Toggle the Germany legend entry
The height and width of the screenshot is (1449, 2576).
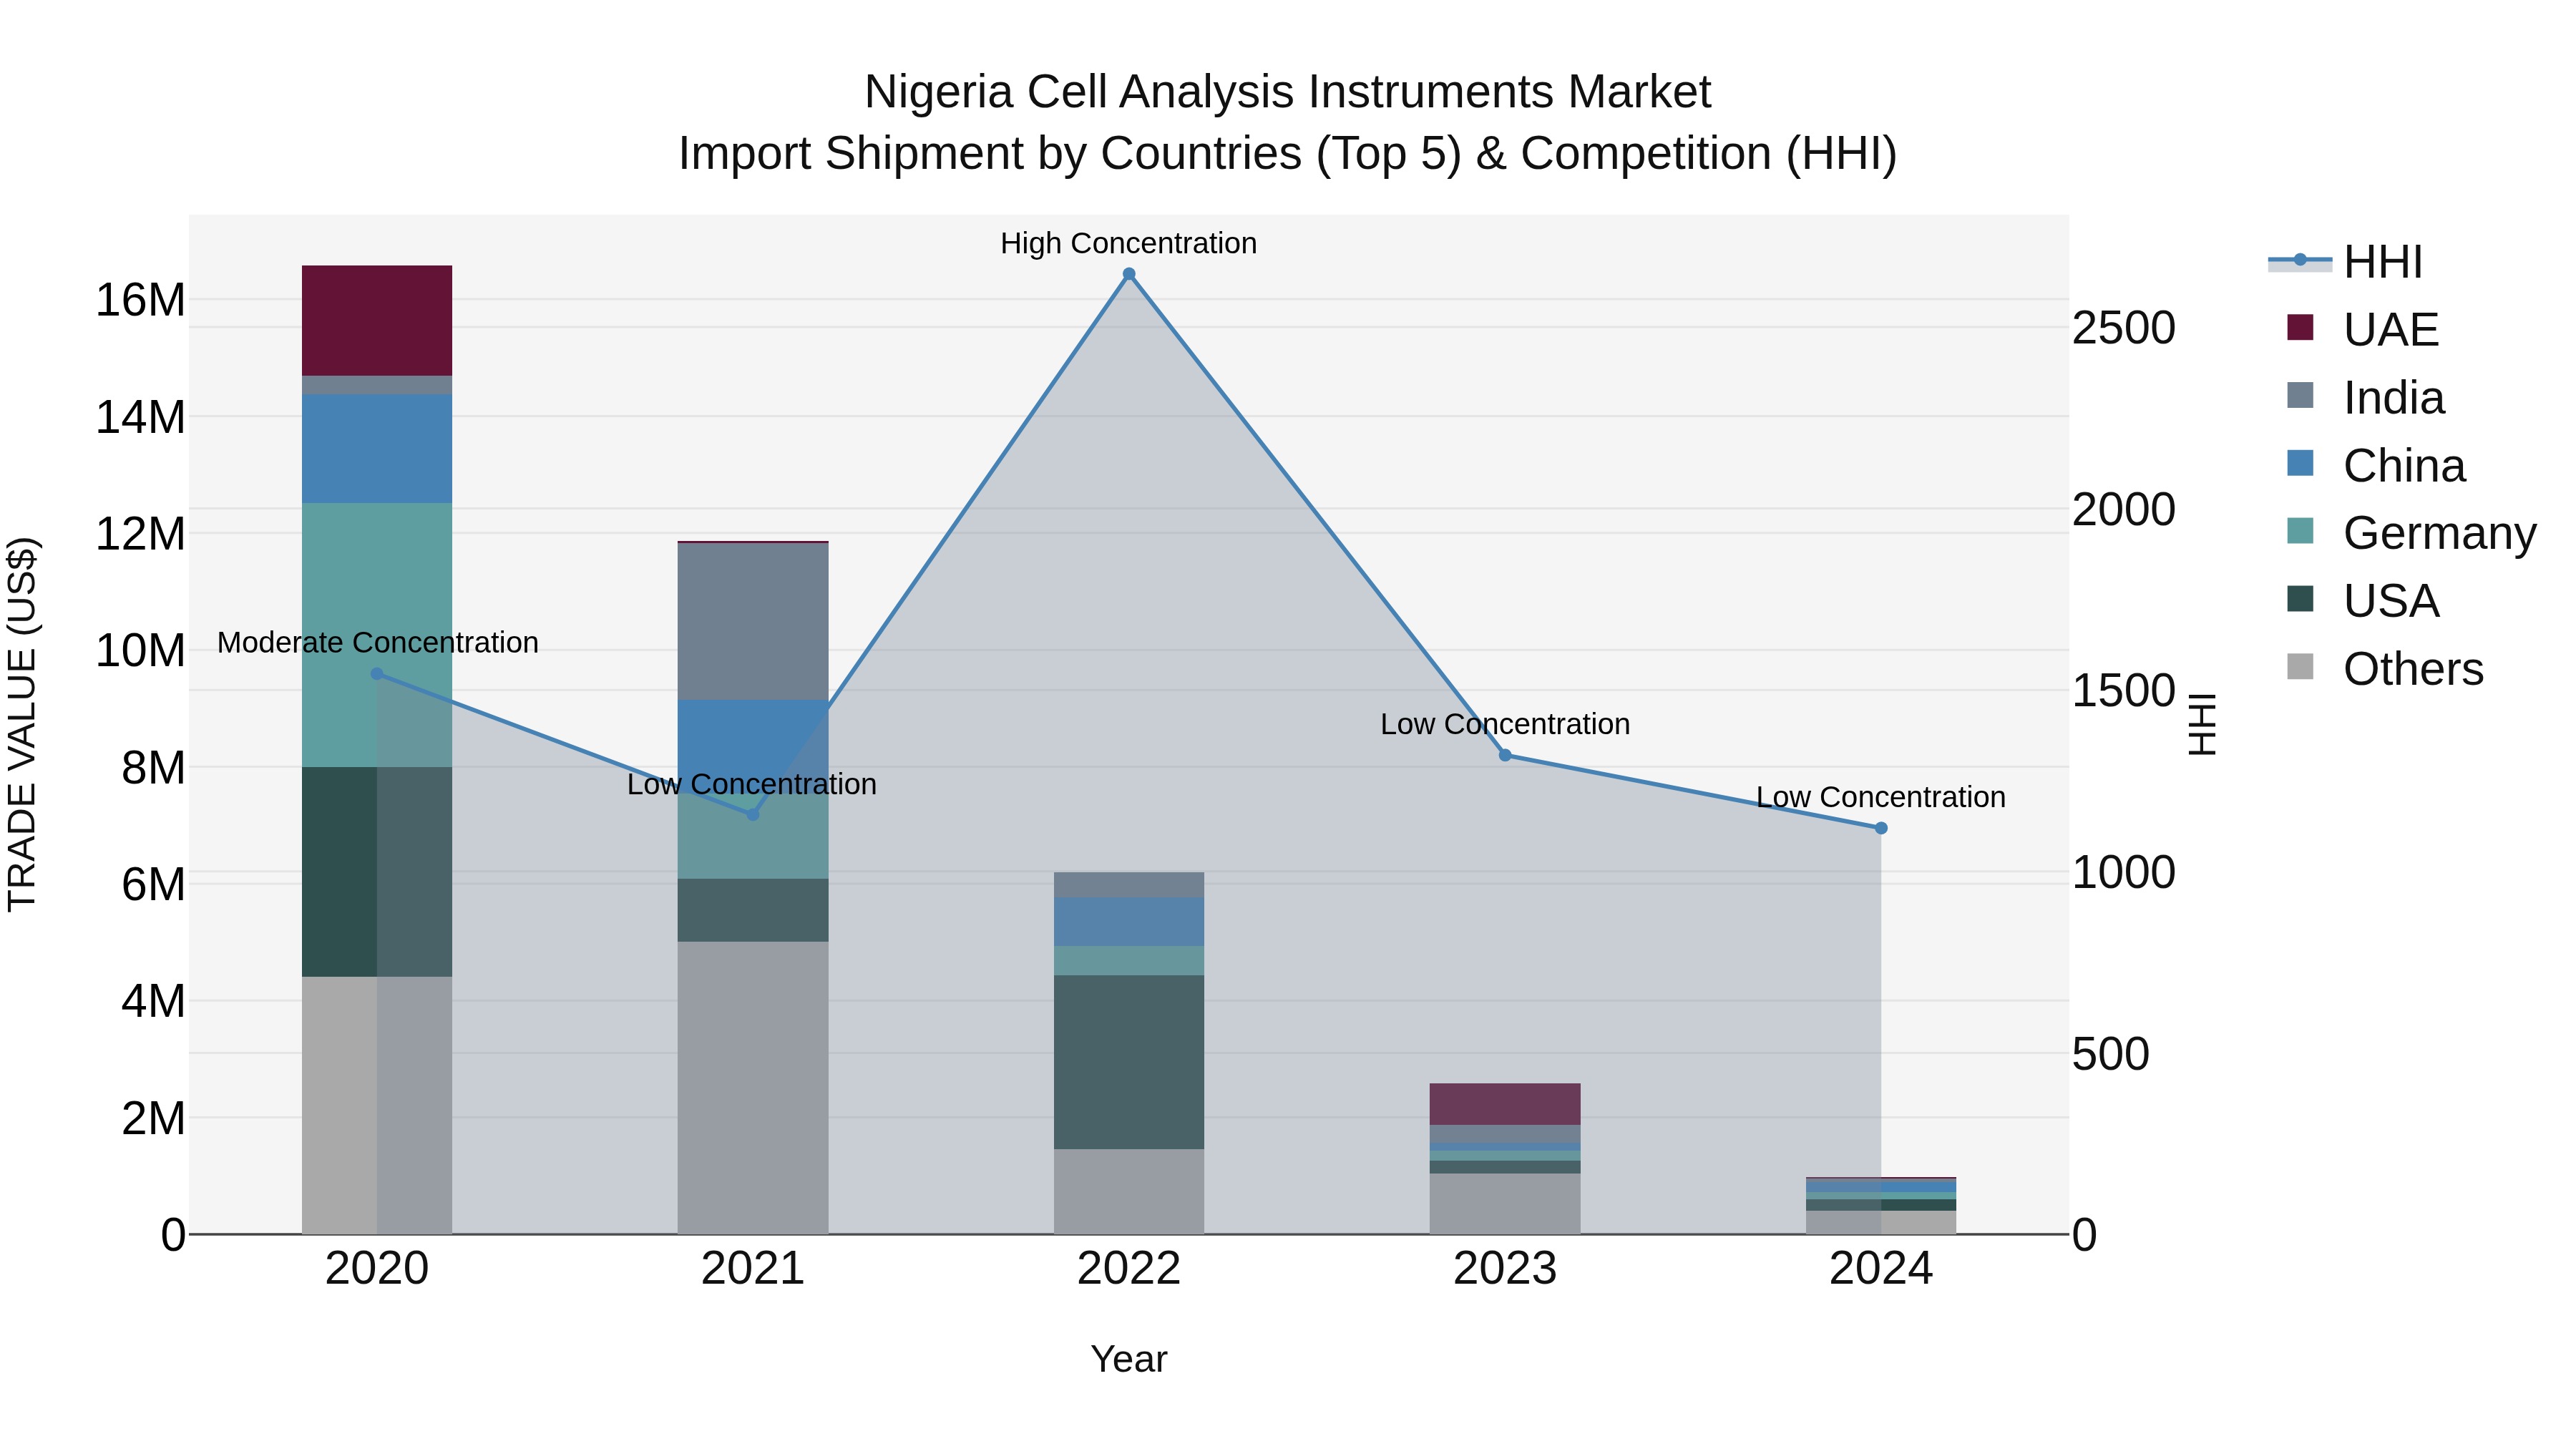click(2411, 533)
